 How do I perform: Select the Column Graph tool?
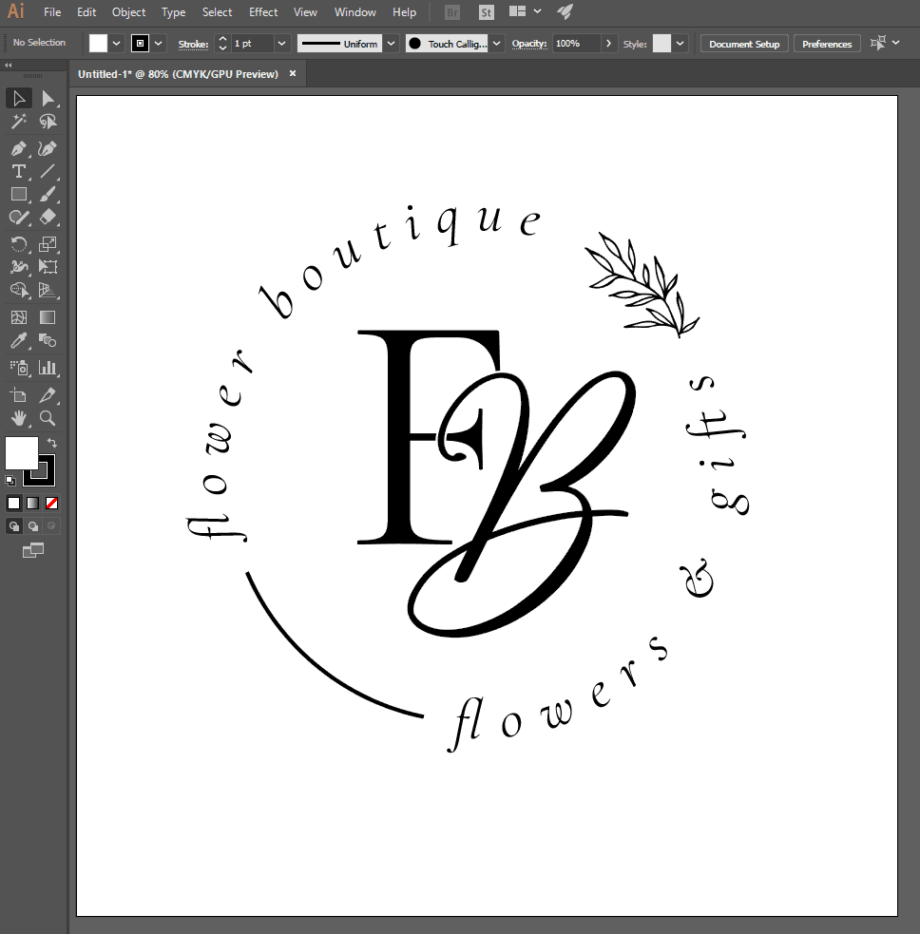click(x=48, y=368)
